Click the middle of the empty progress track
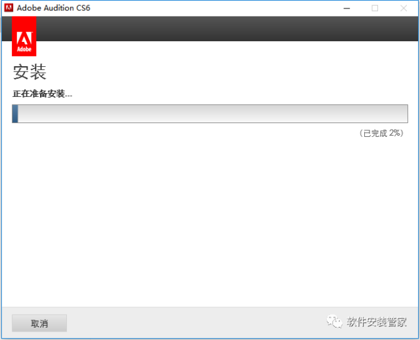This screenshot has height=340, width=420. coord(210,113)
